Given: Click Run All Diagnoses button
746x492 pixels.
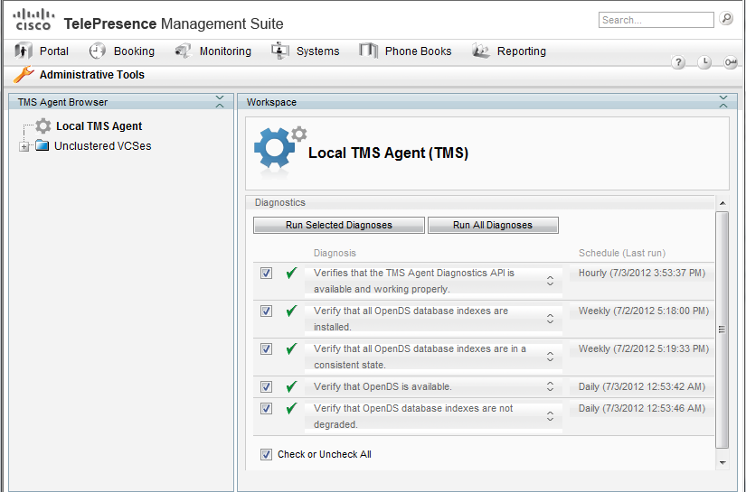Looking at the screenshot, I should click(x=493, y=225).
